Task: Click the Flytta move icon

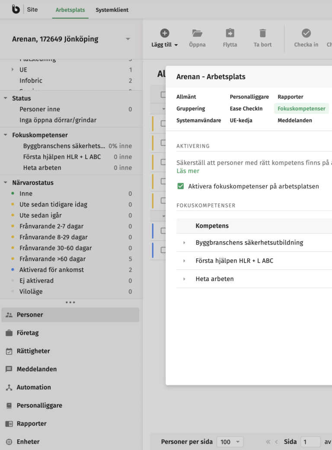Action: [230, 33]
